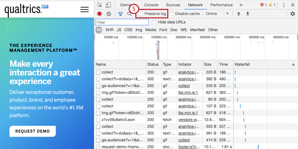Stop recording network log
The width and height of the screenshot is (298, 149).
pos(100,14)
